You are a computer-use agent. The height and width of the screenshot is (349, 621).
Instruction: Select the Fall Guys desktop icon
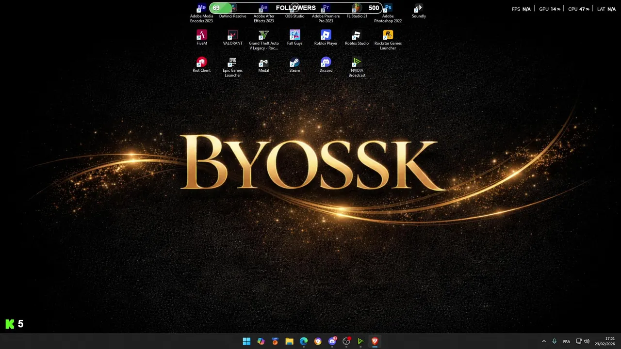point(294,38)
